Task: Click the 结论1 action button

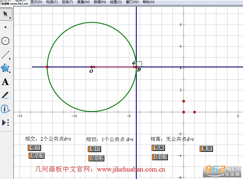Action: coord(37,156)
